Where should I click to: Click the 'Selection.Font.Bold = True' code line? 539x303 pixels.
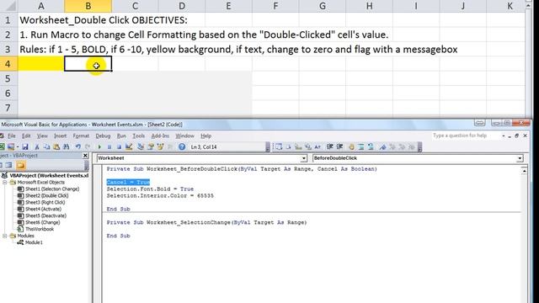tap(150, 189)
